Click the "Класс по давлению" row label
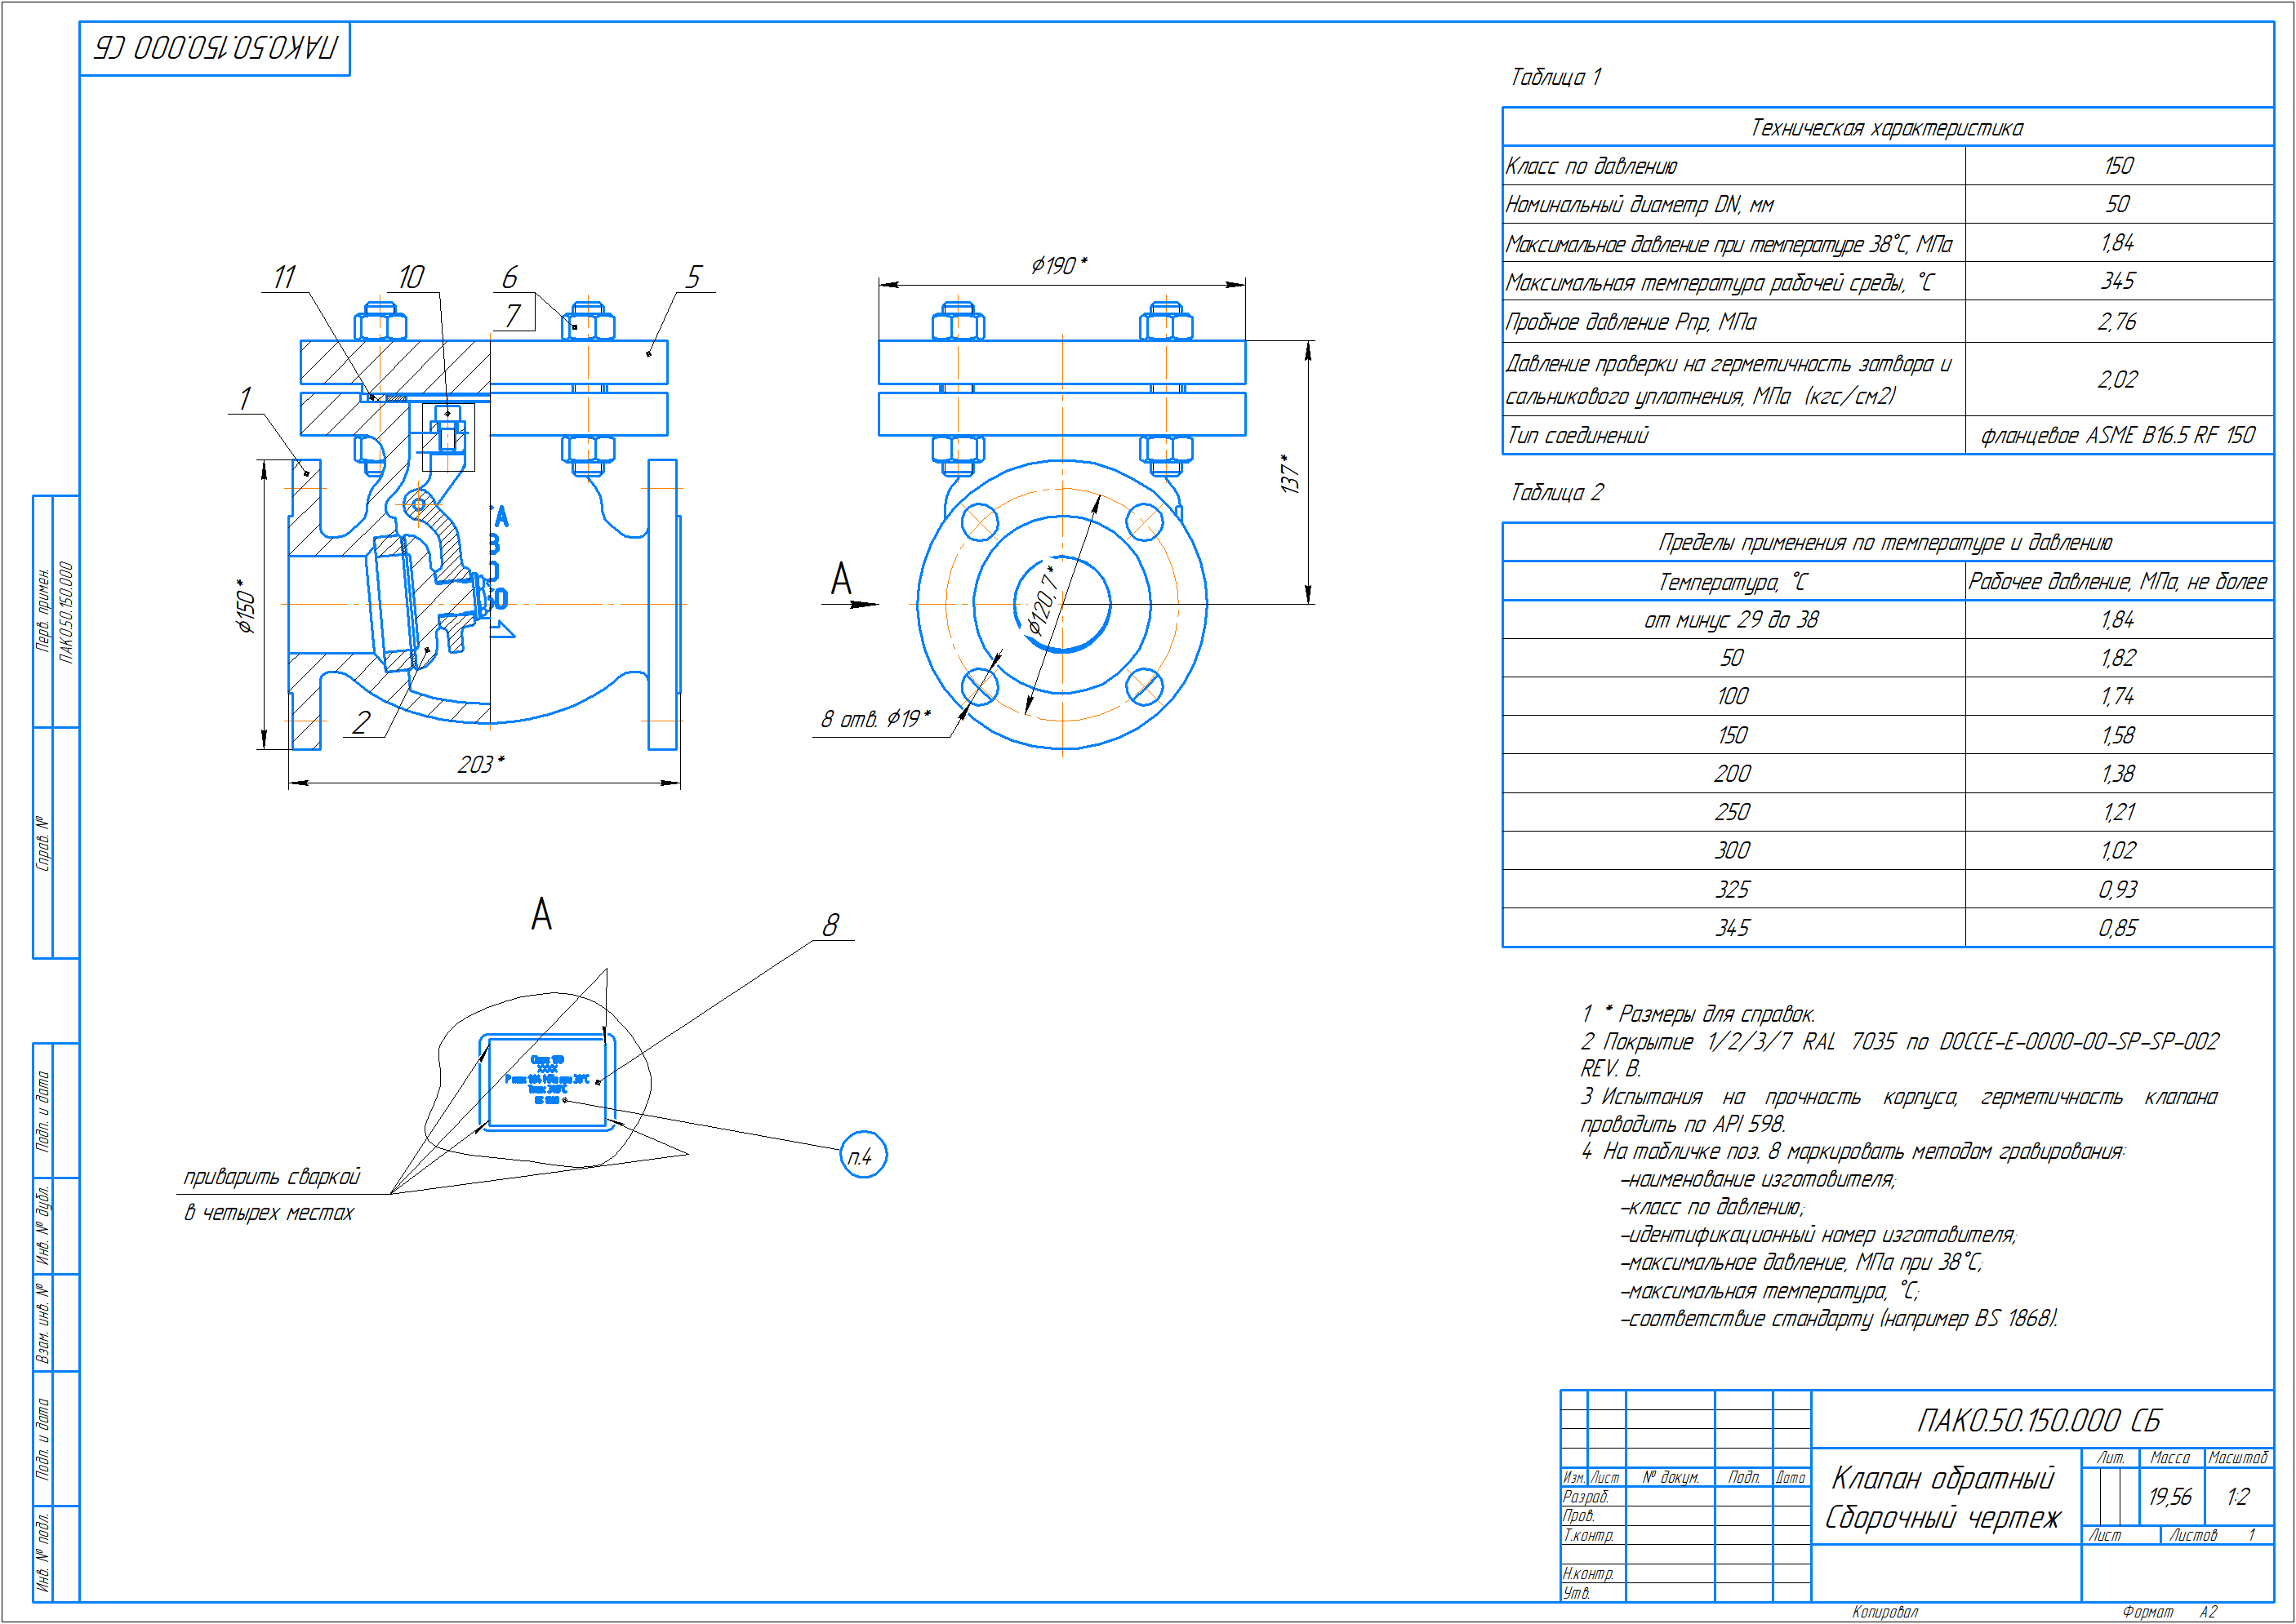 (x=1591, y=166)
